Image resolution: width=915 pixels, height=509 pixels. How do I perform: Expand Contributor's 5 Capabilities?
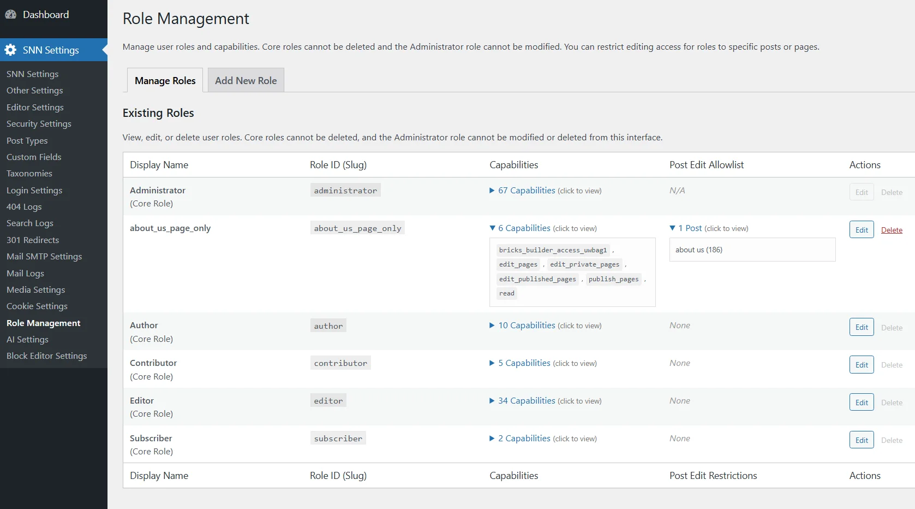pyautogui.click(x=524, y=363)
